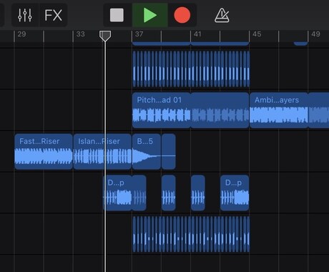
Task: Jump to bar 29 on the ruler
Action: 21,34
